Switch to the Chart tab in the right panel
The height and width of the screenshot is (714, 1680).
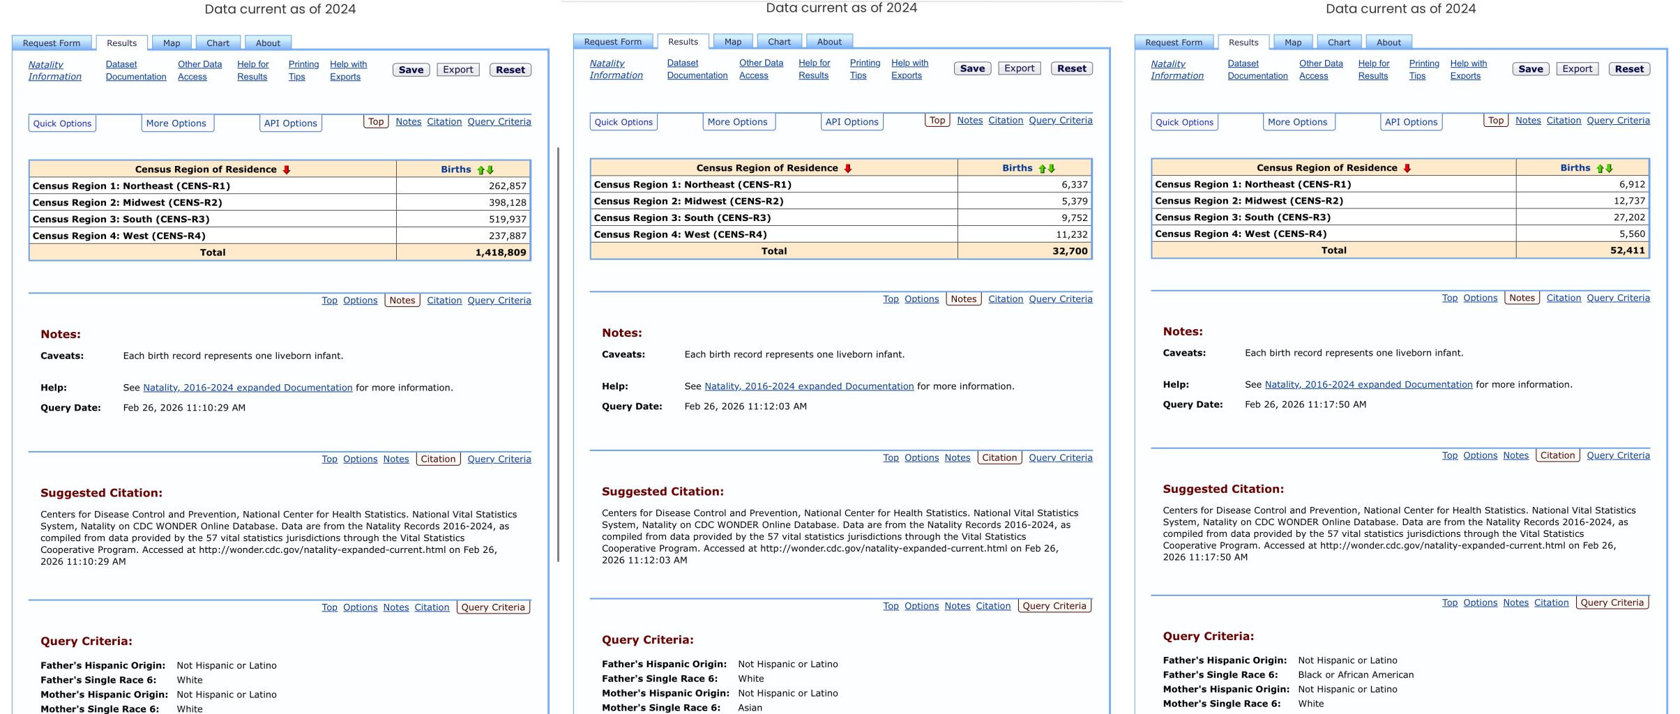click(x=1339, y=43)
